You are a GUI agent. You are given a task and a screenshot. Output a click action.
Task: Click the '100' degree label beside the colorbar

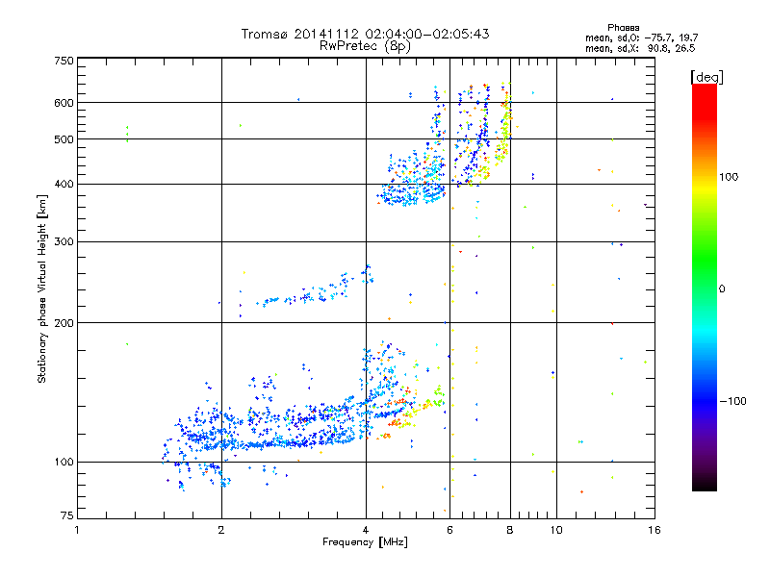click(x=729, y=177)
